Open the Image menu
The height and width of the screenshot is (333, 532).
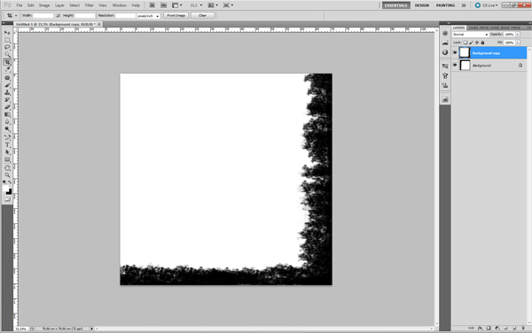pyautogui.click(x=44, y=5)
